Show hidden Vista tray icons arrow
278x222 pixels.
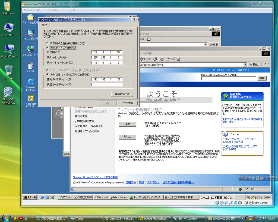click(242, 219)
